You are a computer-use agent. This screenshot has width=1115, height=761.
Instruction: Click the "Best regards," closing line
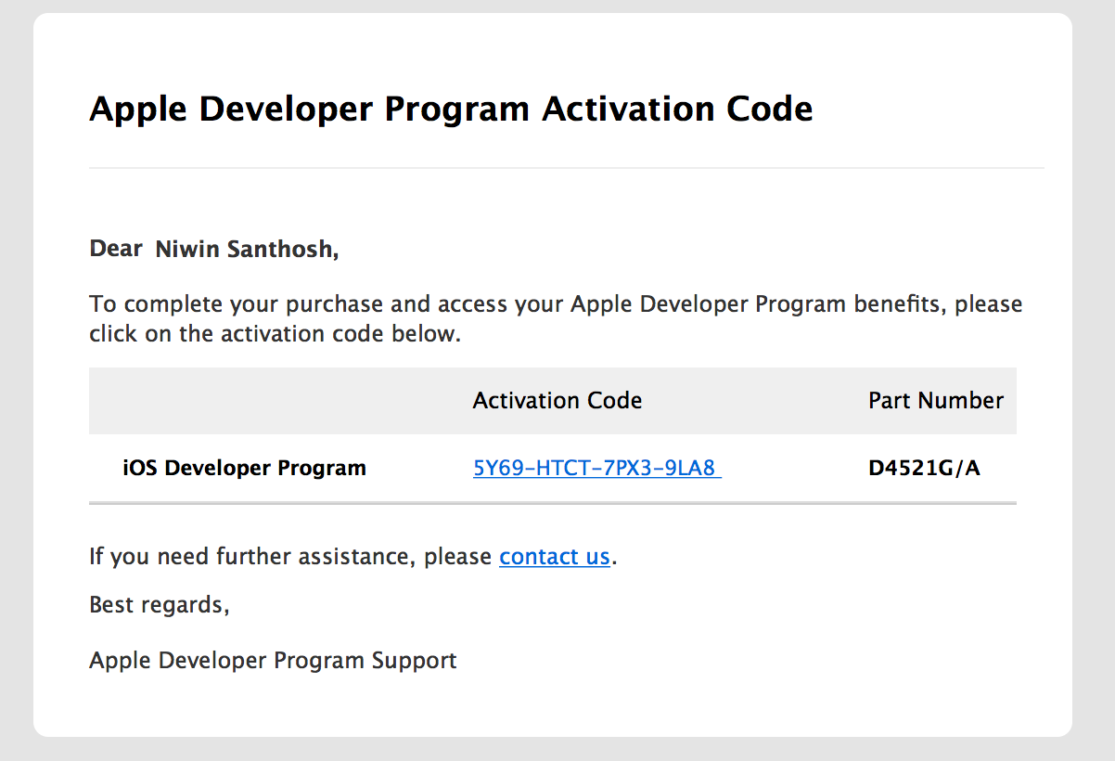(159, 605)
